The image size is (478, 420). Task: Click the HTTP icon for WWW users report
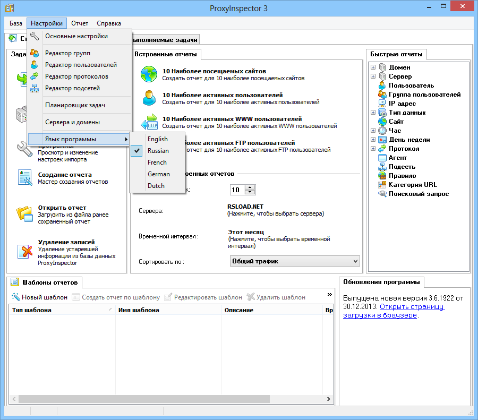[x=149, y=122]
